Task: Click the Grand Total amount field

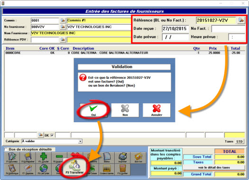Action: pos(230,174)
